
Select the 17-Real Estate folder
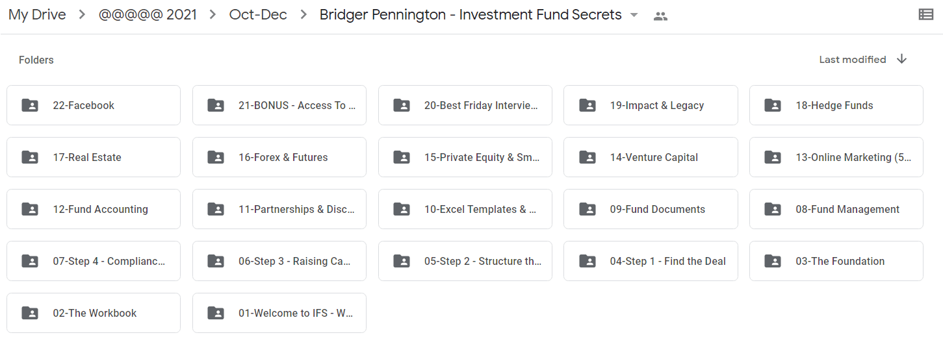tap(94, 157)
